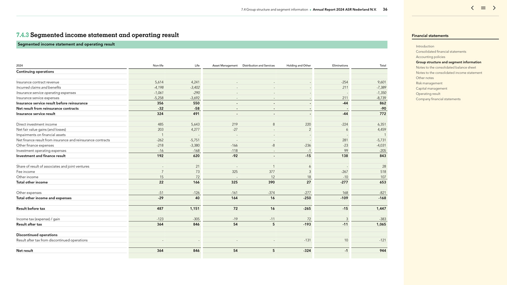Go to the previous page arrow
The image size is (507, 285).
(x=473, y=8)
